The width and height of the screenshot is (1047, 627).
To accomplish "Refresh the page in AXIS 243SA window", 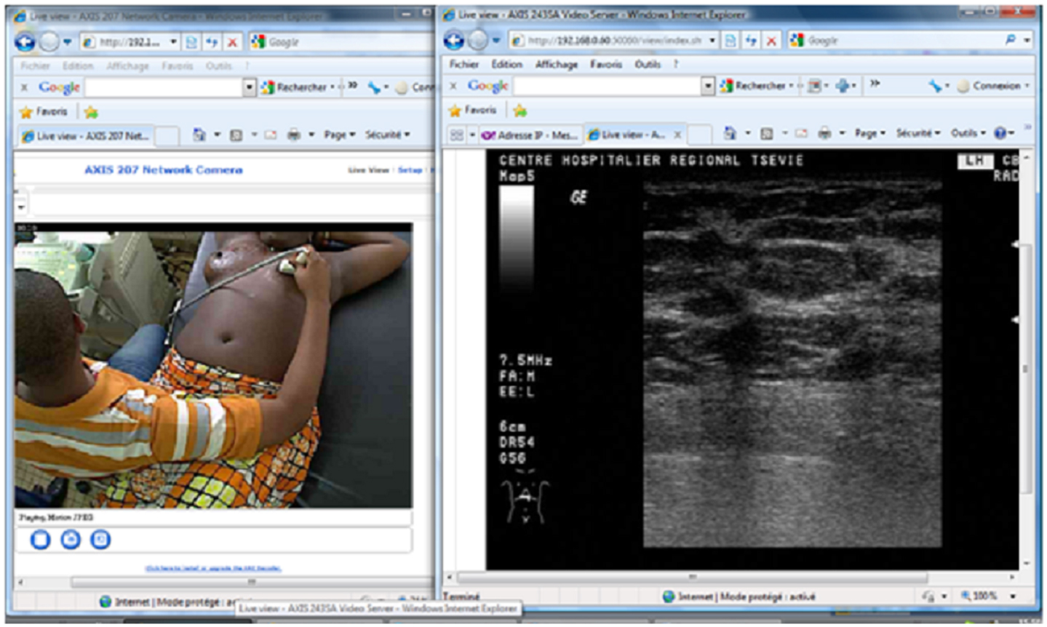I will click(751, 41).
